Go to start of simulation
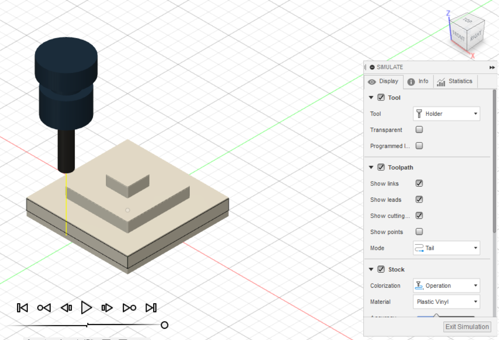Screen dimensions: 499x340 (22, 307)
